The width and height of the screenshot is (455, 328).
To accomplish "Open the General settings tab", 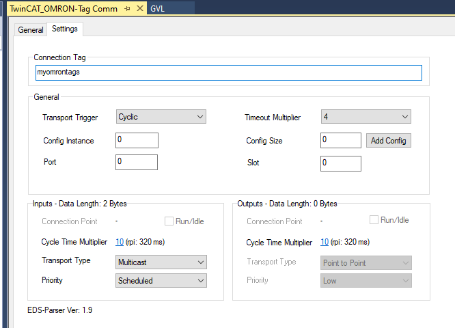I will tap(31, 29).
